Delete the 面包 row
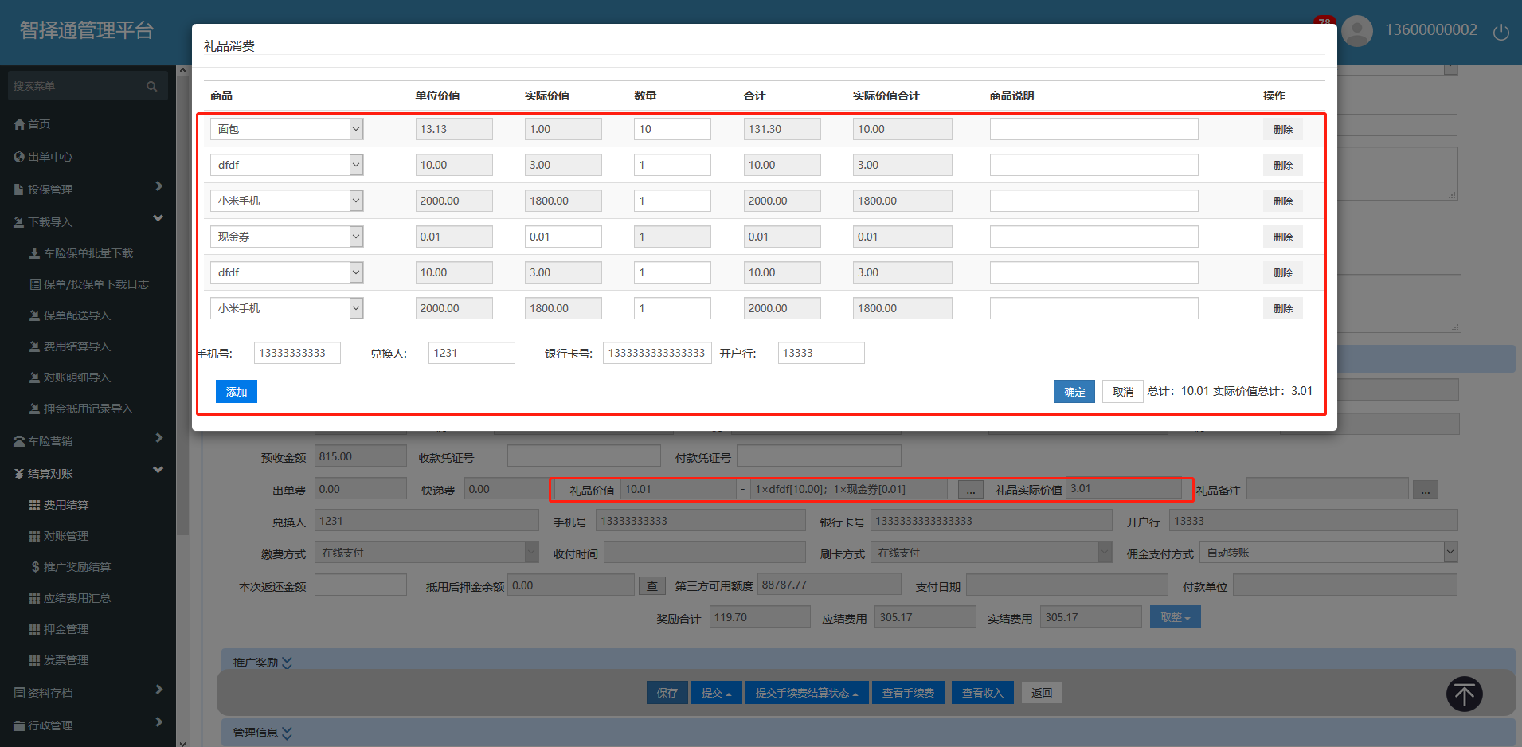Screen dimensions: 1522x747 click(1282, 129)
